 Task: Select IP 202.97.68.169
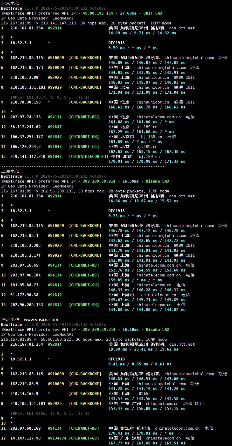point(25,428)
